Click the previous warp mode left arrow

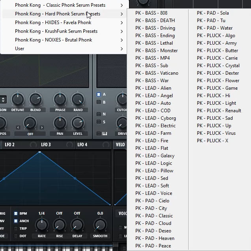pos(18,127)
